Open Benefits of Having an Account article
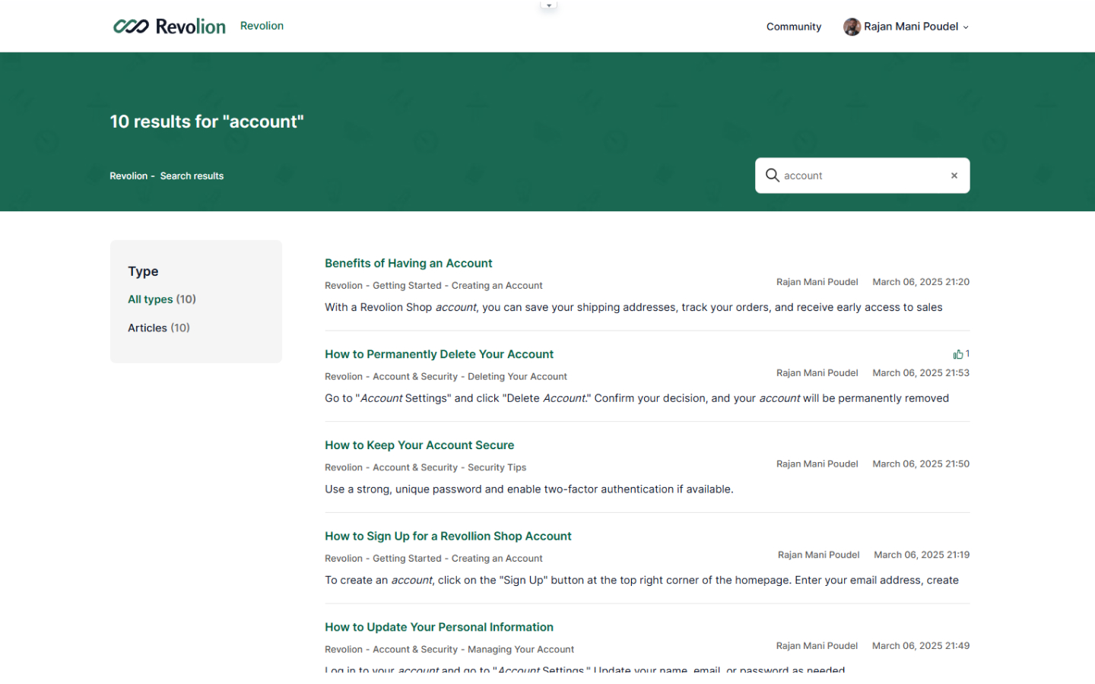 (x=408, y=264)
